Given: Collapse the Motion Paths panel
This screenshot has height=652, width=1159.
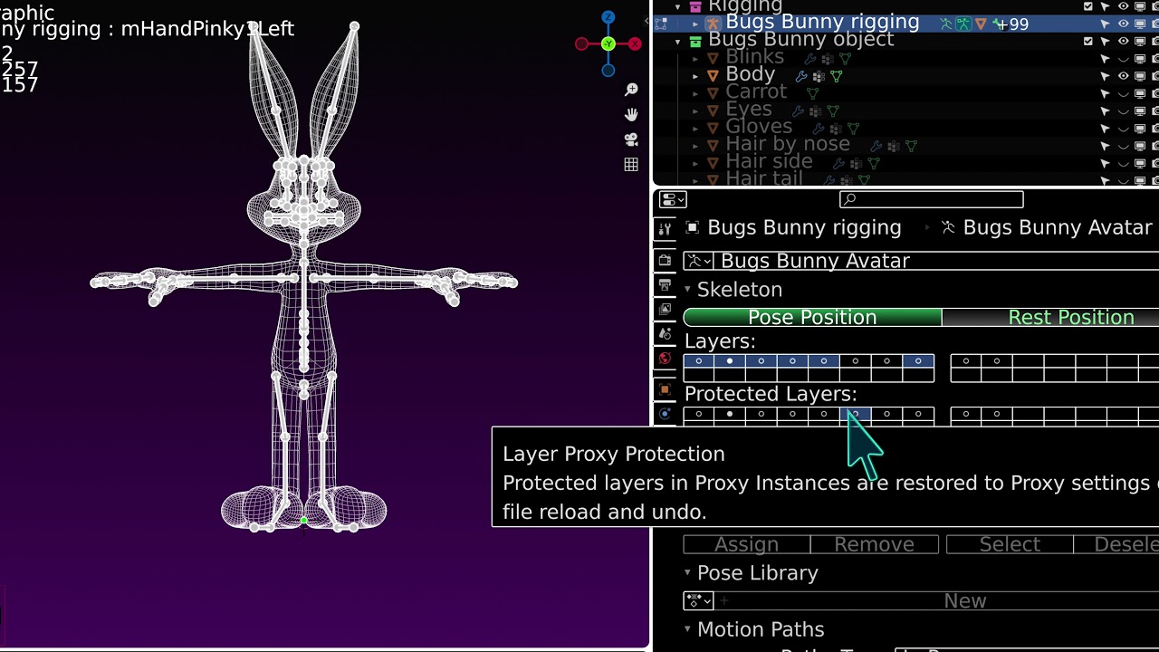Looking at the screenshot, I should [x=688, y=629].
